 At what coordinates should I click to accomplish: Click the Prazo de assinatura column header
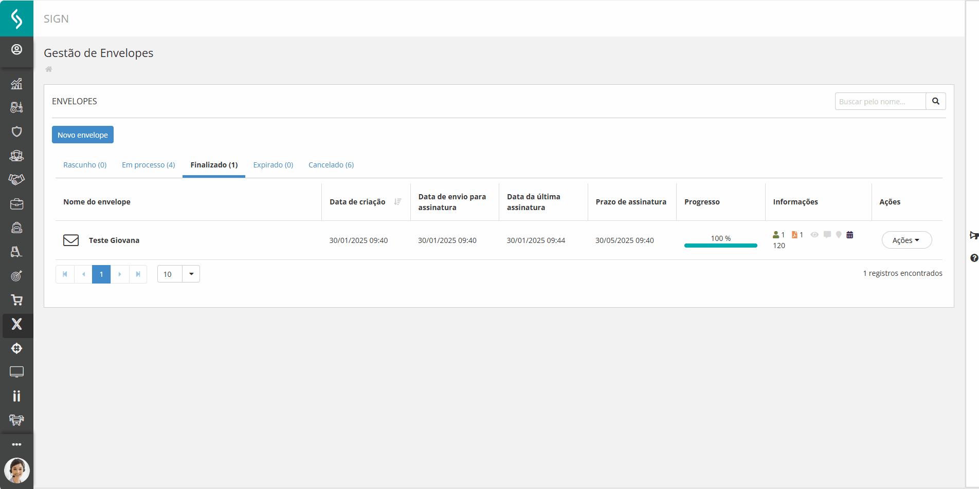(x=631, y=202)
